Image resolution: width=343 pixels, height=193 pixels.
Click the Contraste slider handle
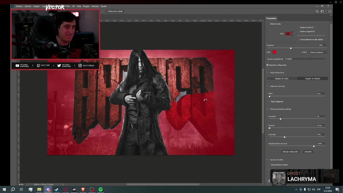[x=285, y=137]
